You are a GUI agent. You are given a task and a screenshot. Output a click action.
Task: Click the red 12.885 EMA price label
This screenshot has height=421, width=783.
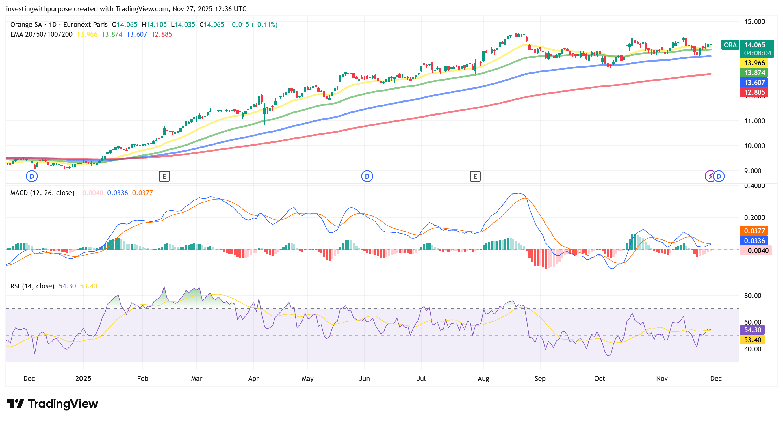coord(754,92)
